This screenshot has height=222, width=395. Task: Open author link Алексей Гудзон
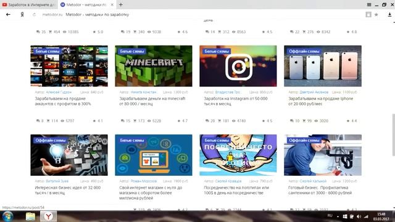(x=59, y=92)
